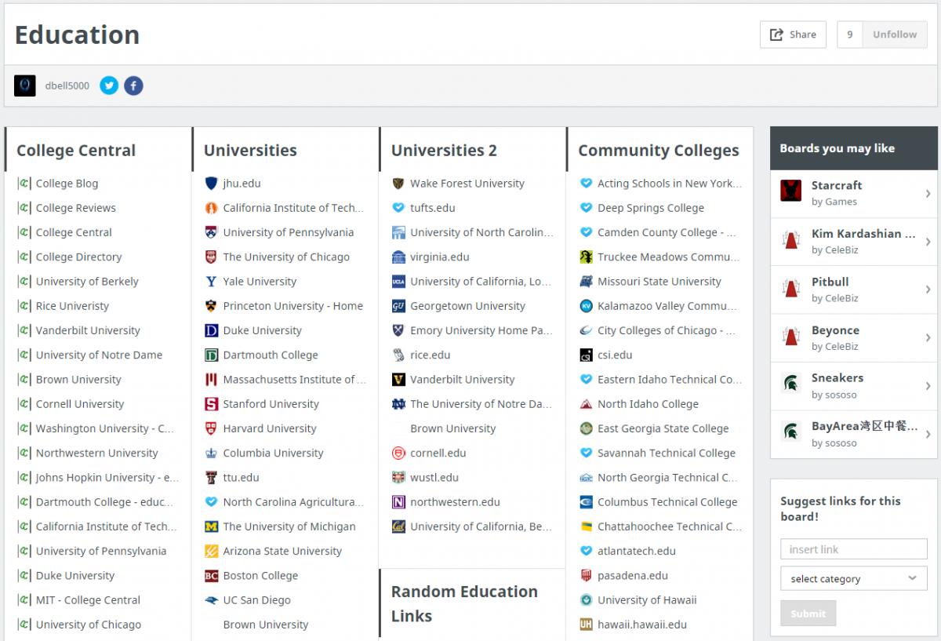Open the Princeton University - Home link
Screen dimensions: 941x641
click(x=293, y=306)
